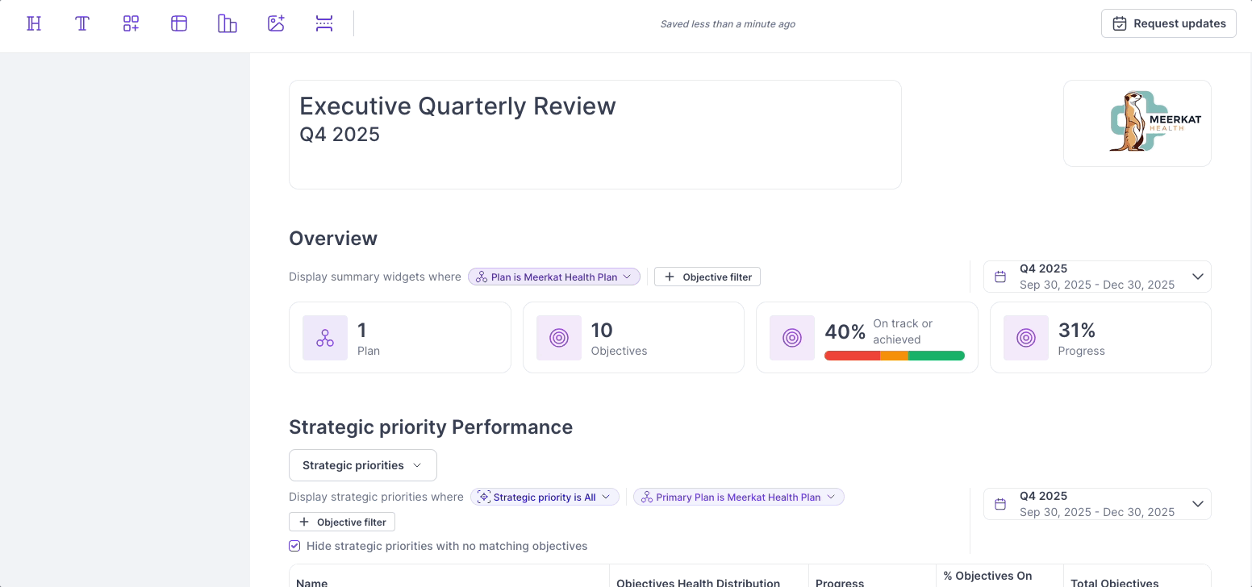Click the Executive Quarterly Review title field
The image size is (1252, 587).
pyautogui.click(x=457, y=106)
